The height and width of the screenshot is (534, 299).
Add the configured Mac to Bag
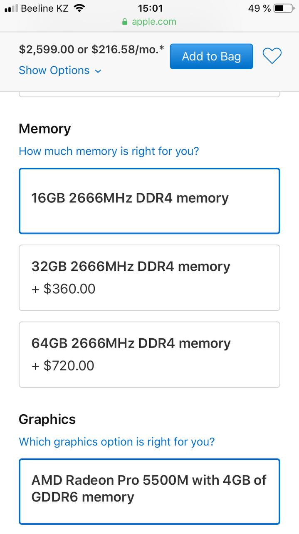click(211, 56)
